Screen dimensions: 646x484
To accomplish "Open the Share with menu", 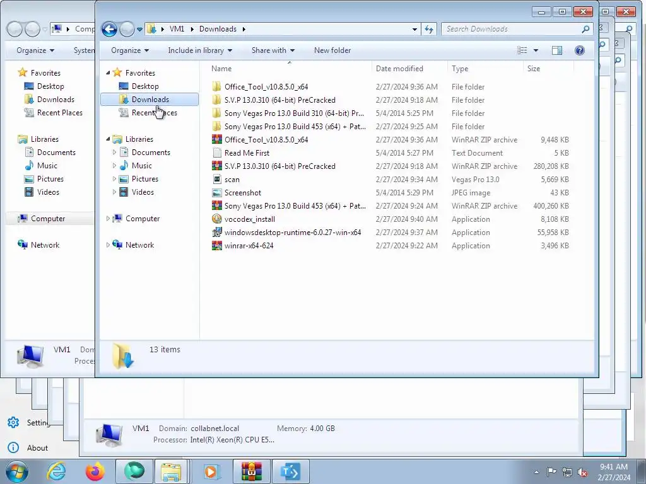I will [273, 50].
